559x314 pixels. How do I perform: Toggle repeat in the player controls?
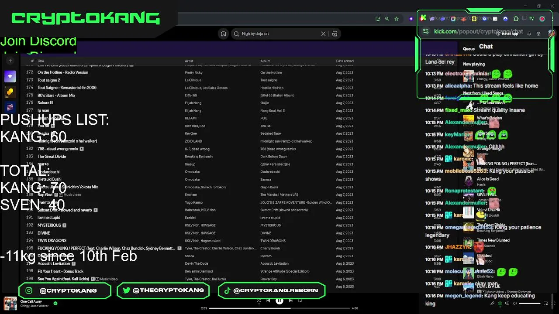(300, 300)
